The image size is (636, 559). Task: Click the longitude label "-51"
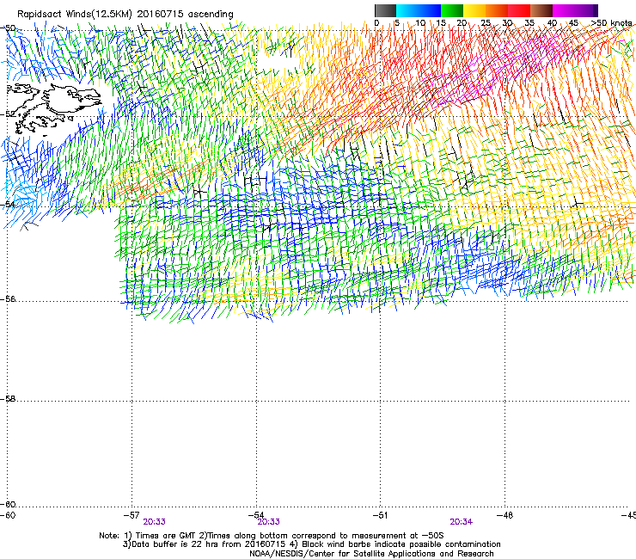380,515
